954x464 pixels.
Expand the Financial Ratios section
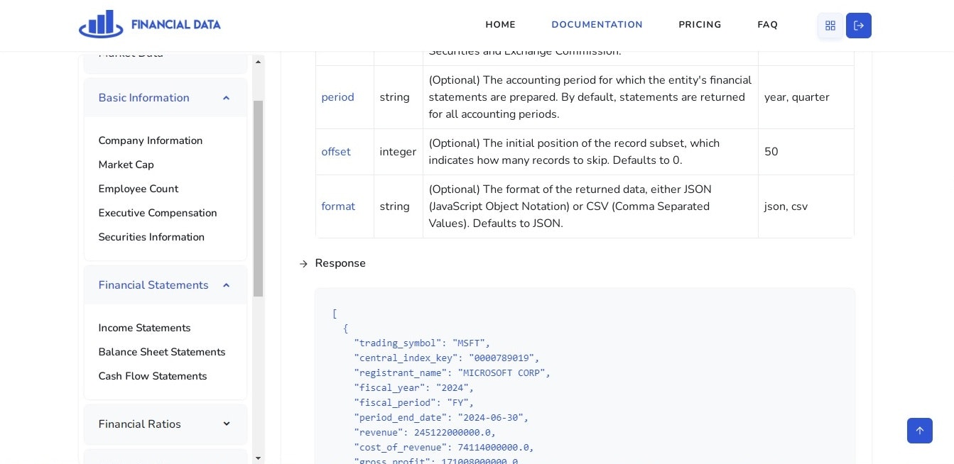pyautogui.click(x=226, y=424)
